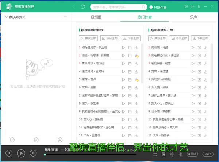Switch to 视频区 tab

(x=96, y=17)
